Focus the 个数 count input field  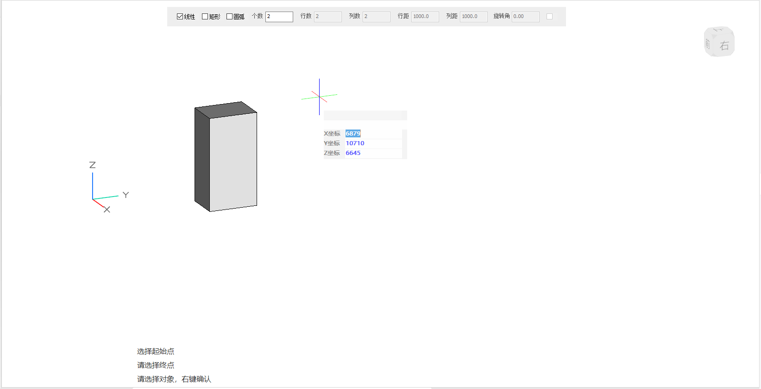tap(279, 17)
